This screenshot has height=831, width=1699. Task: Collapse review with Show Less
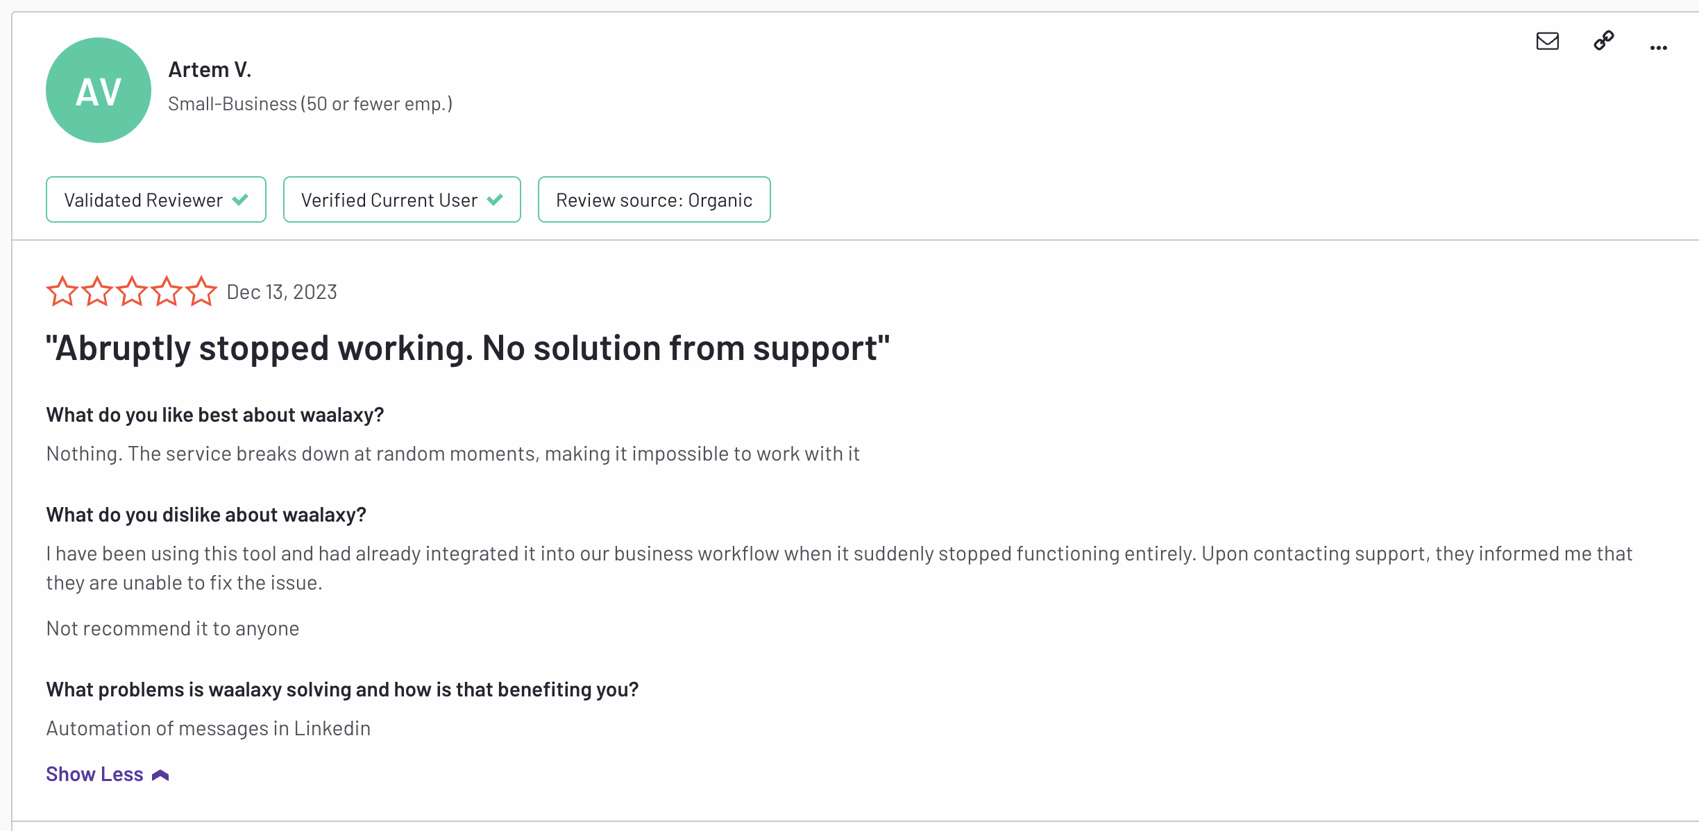coord(108,774)
